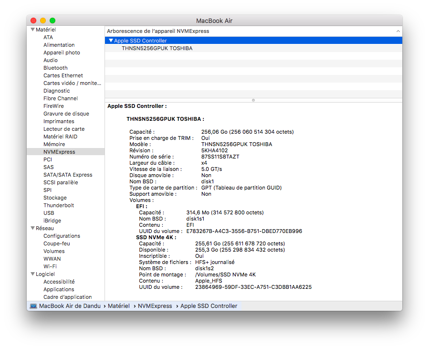The height and width of the screenshot is (349, 429).
Task: Open the Mémoire category
Action: click(x=54, y=144)
